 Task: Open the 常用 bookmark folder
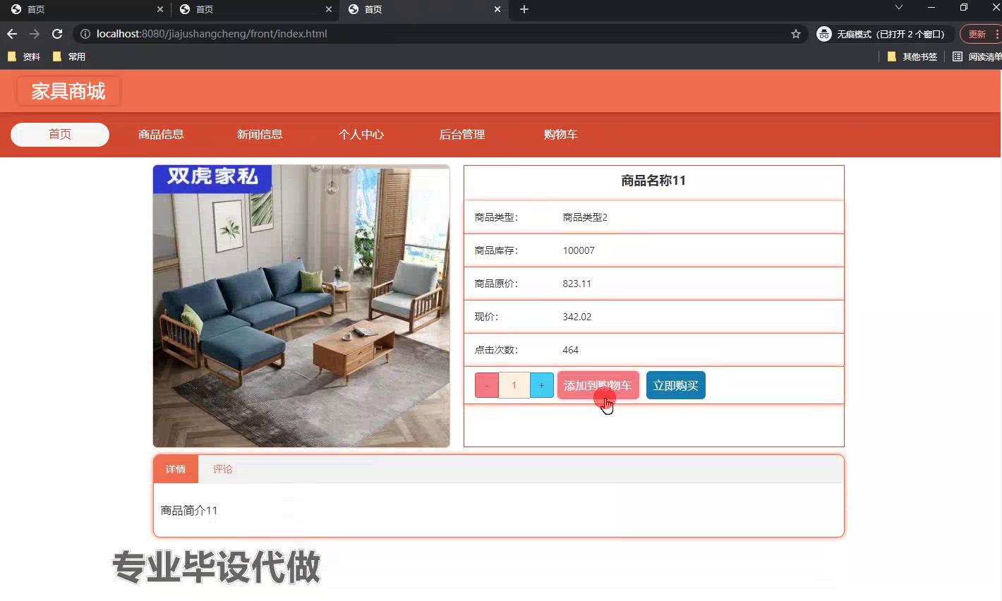[x=75, y=56]
